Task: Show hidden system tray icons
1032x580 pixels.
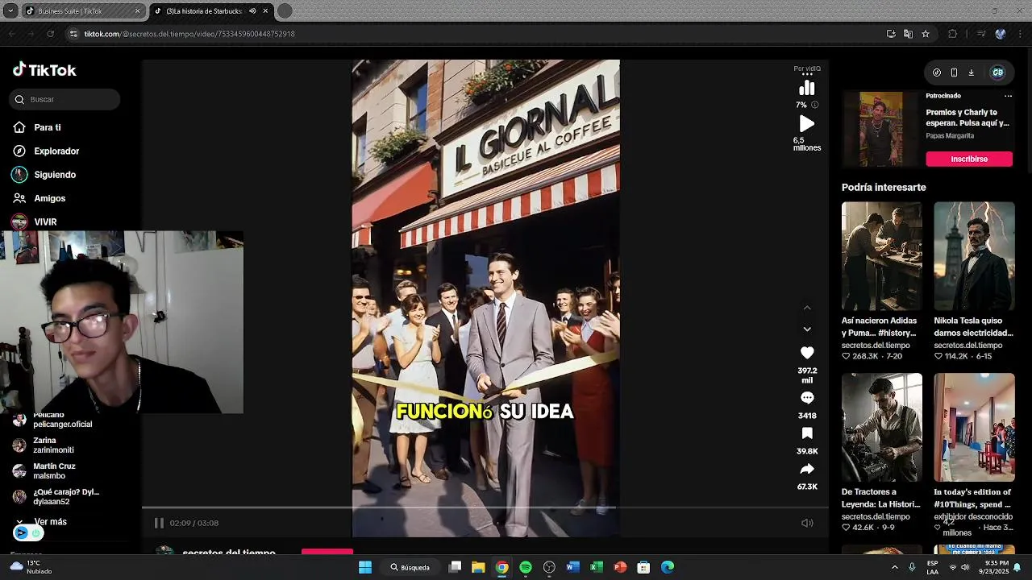Action: (894, 567)
